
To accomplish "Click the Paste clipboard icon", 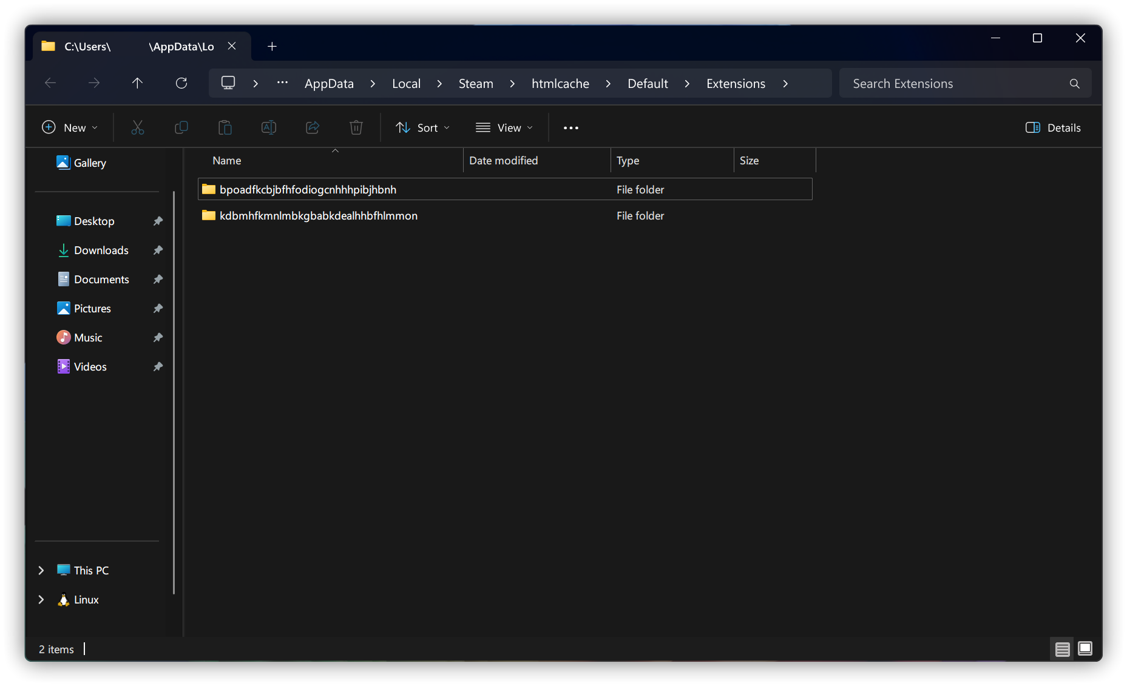I will pyautogui.click(x=225, y=127).
